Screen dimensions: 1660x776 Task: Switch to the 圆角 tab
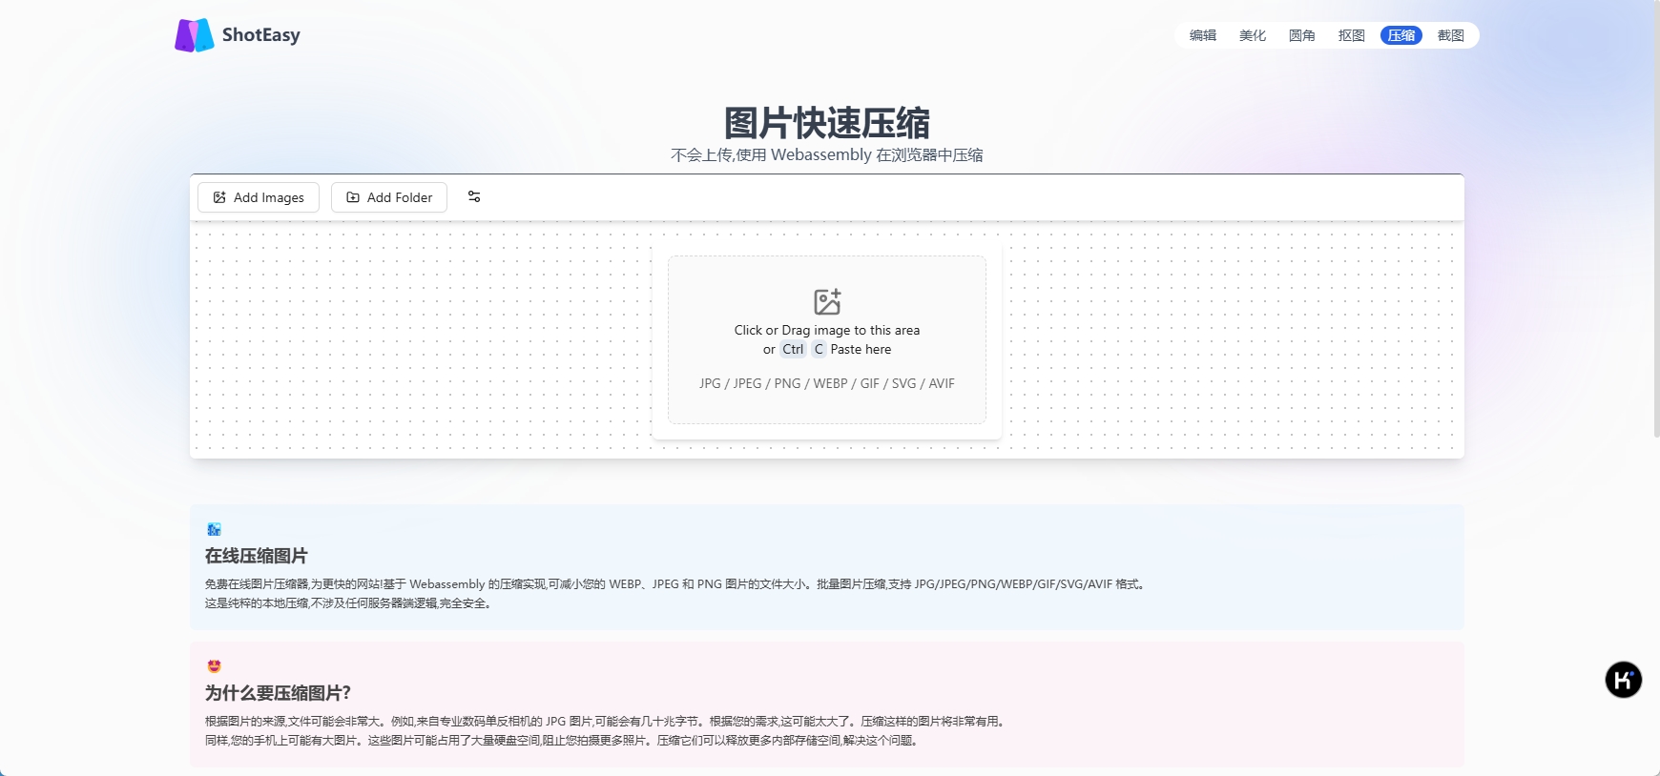click(1302, 35)
